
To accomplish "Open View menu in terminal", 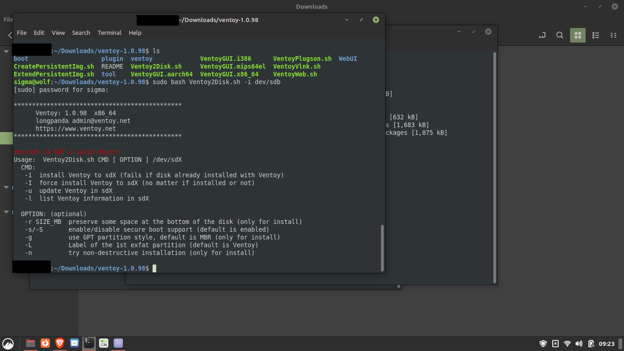I will (58, 33).
